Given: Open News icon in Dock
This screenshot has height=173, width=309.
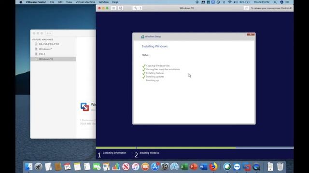Looking at the screenshot, I should click(x=126, y=167).
